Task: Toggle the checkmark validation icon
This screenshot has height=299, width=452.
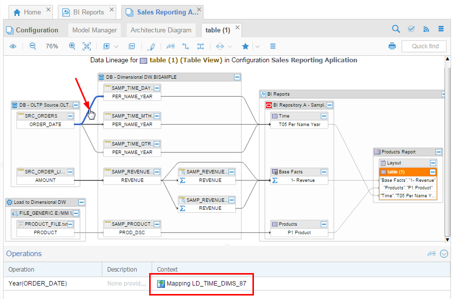Action: tap(411, 28)
